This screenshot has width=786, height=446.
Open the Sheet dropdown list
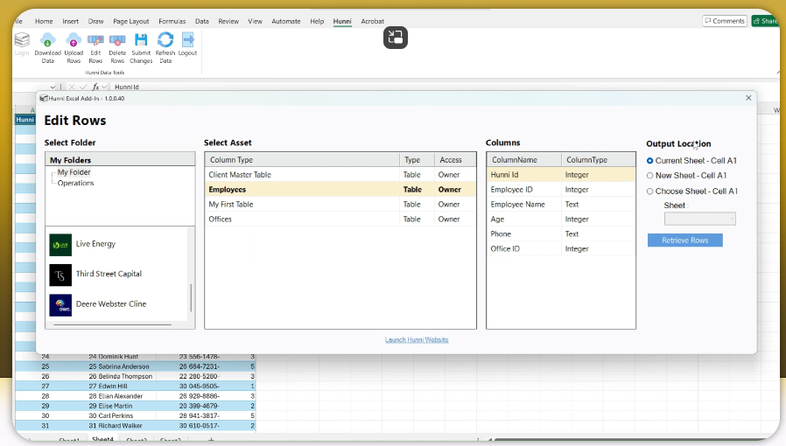coord(699,219)
